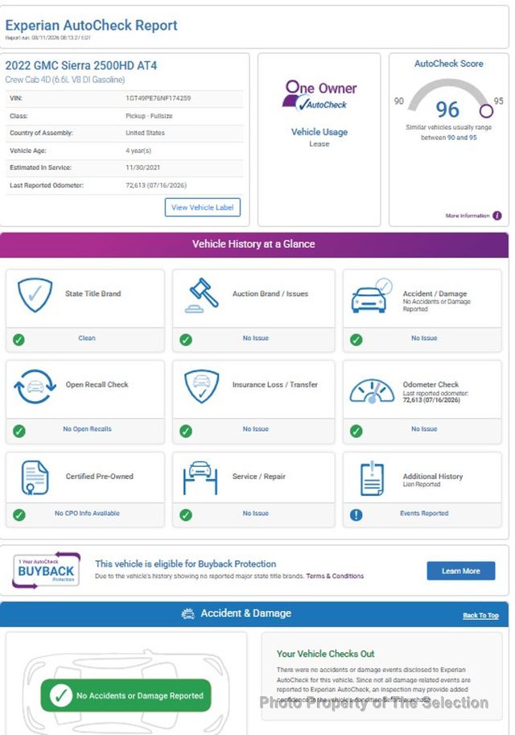
Task: Click the Open Recall Check arrows icon
Action: (x=35, y=386)
